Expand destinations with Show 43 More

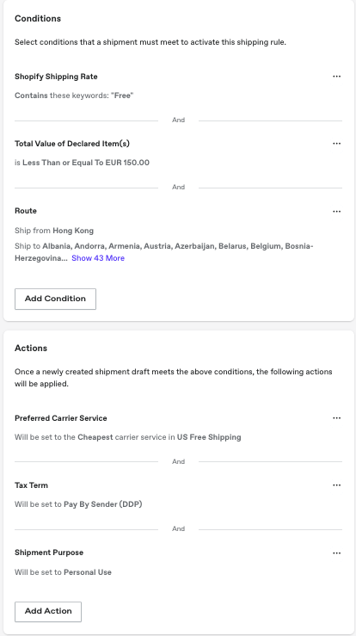98,258
